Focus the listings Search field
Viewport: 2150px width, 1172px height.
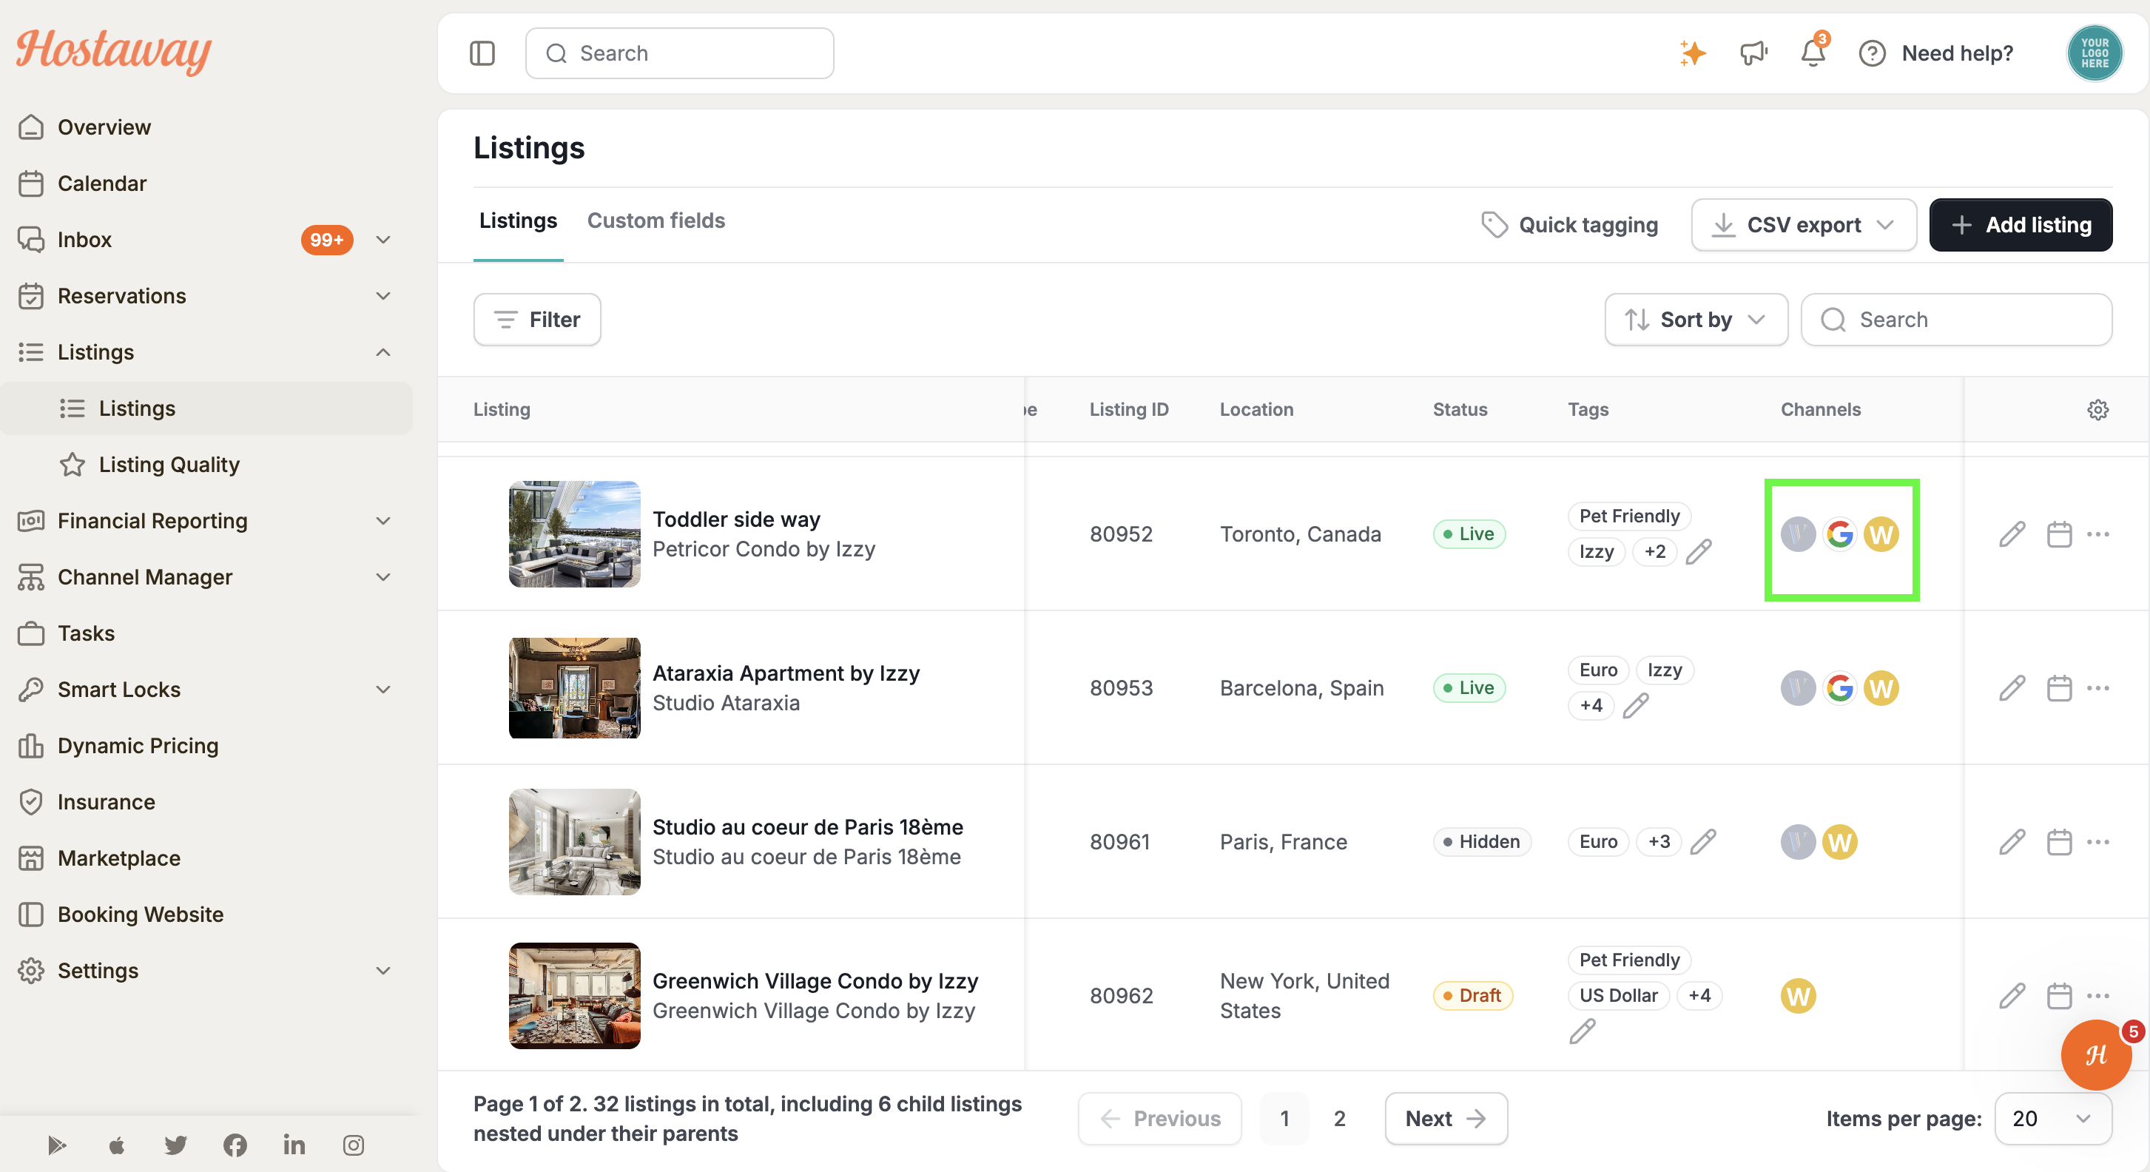coord(1955,320)
